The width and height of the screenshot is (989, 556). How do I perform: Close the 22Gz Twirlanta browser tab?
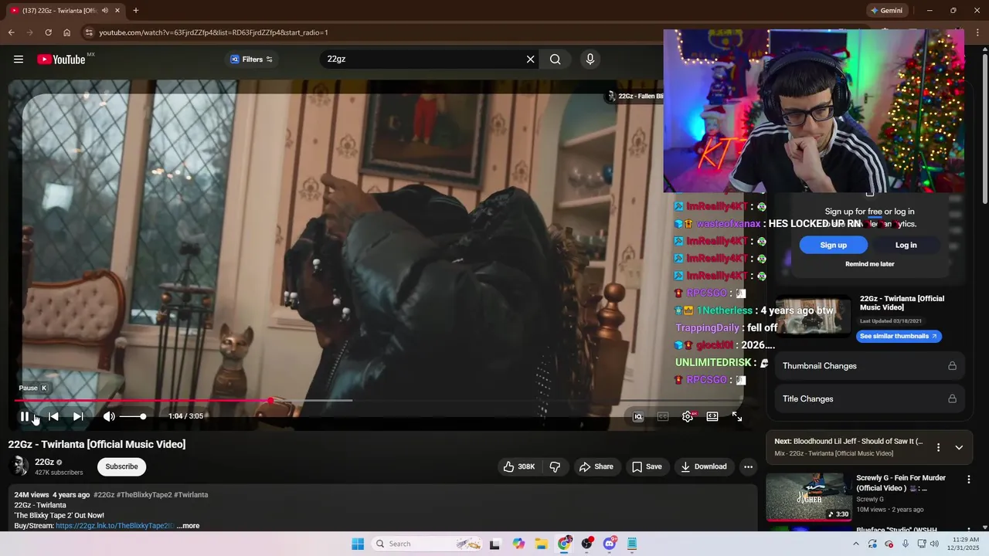click(117, 11)
